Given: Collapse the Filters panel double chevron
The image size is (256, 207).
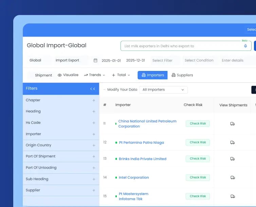Looking at the screenshot, I should pyautogui.click(x=93, y=89).
